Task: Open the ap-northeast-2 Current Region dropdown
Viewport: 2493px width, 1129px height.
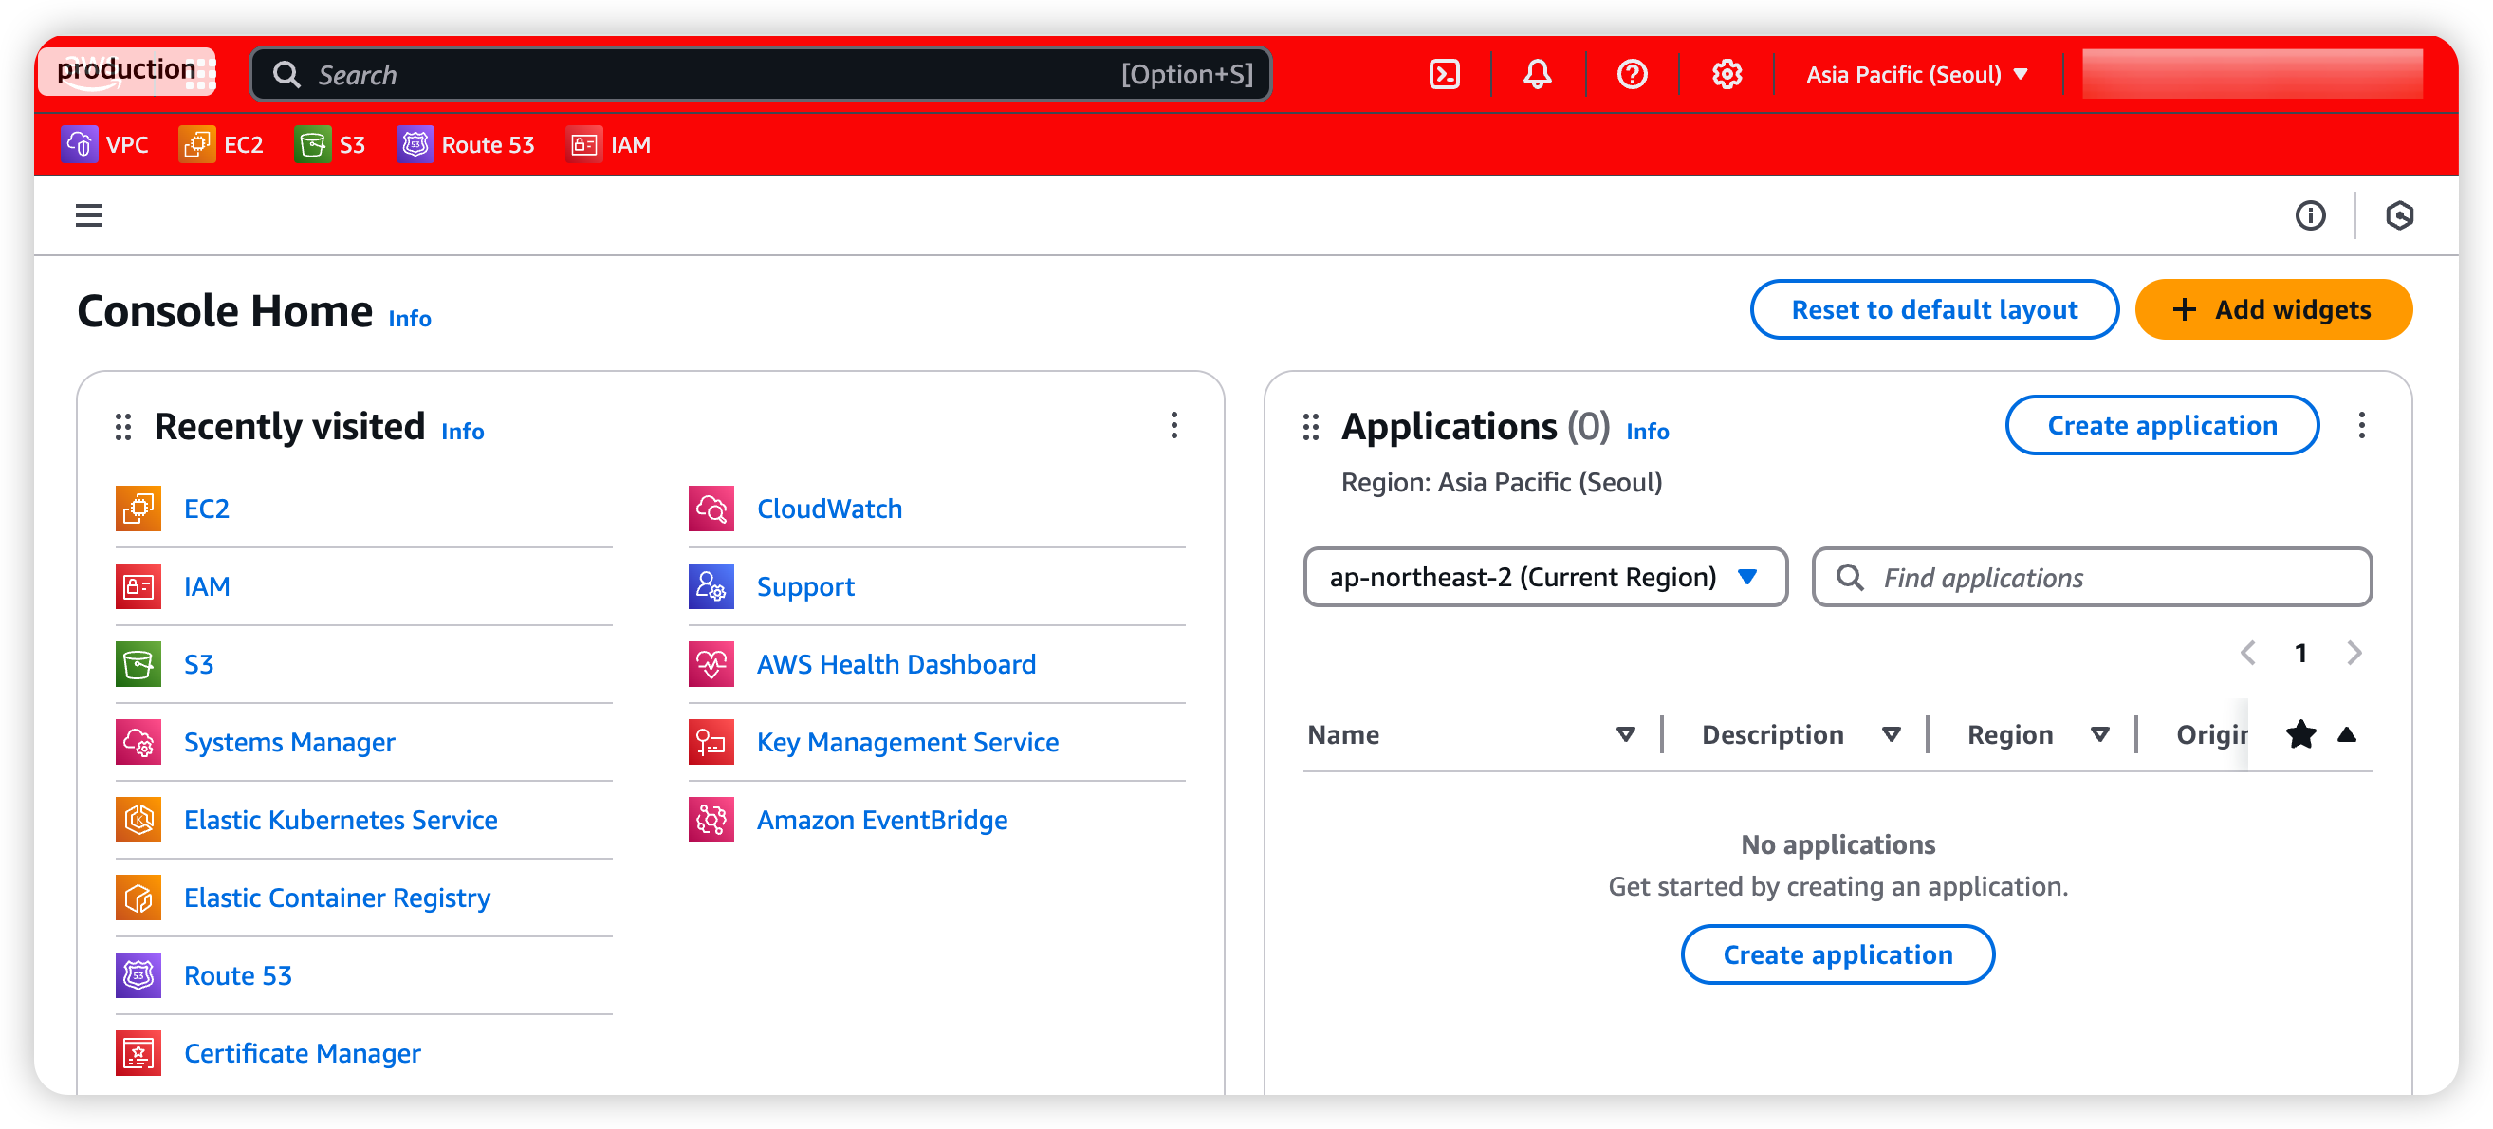Action: tap(1544, 577)
